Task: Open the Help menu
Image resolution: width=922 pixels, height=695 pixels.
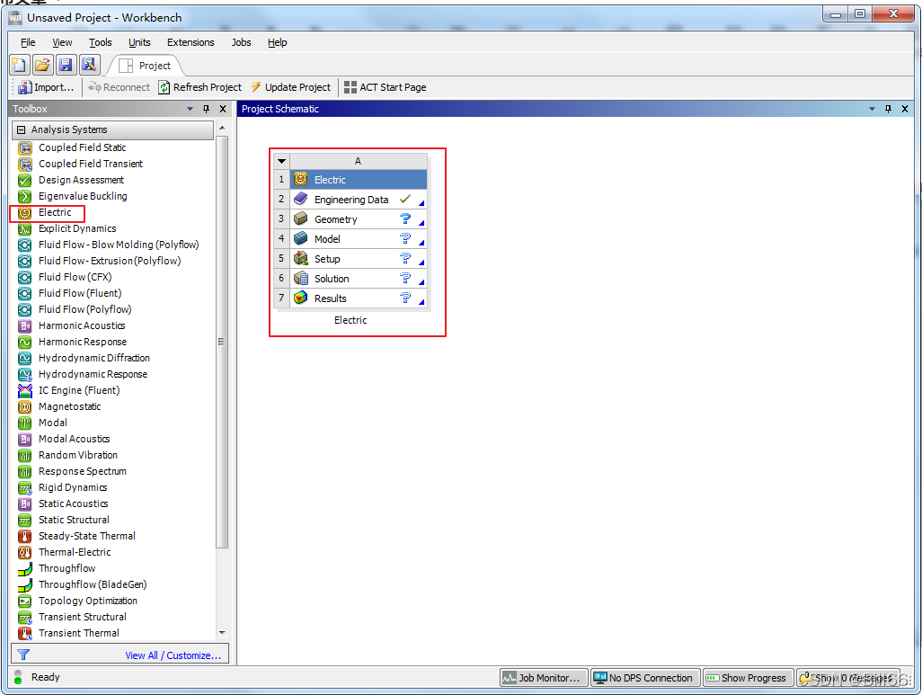Action: (x=277, y=42)
